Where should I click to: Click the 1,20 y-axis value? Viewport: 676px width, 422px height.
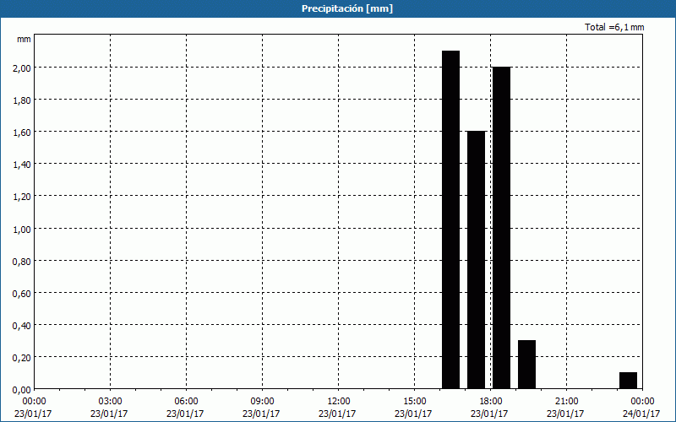pos(22,197)
